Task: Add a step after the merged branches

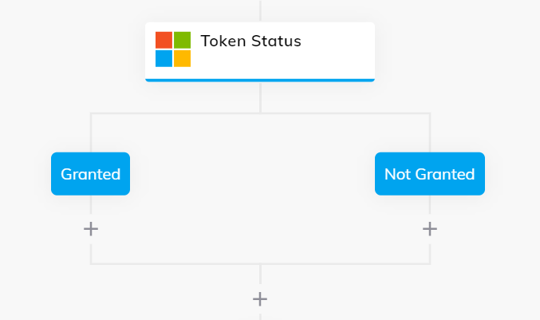Action: 260,299
